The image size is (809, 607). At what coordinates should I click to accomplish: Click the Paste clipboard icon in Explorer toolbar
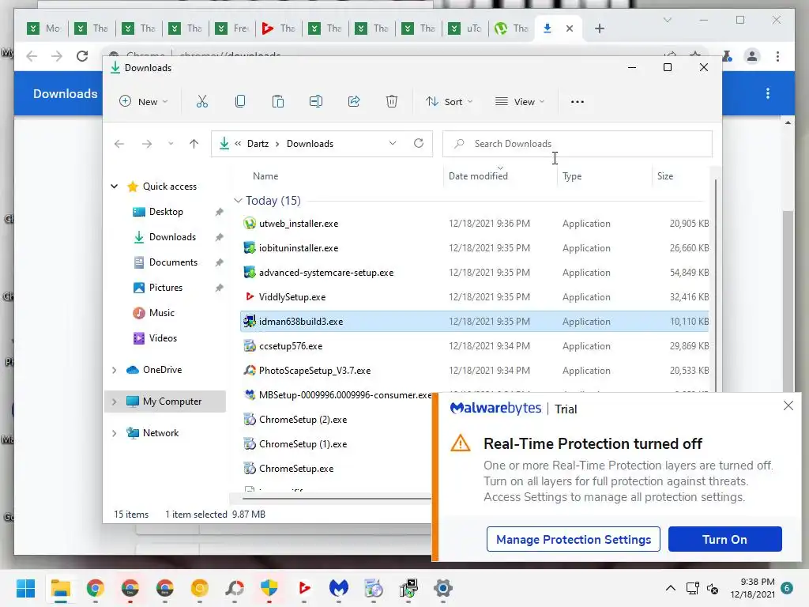tap(277, 102)
